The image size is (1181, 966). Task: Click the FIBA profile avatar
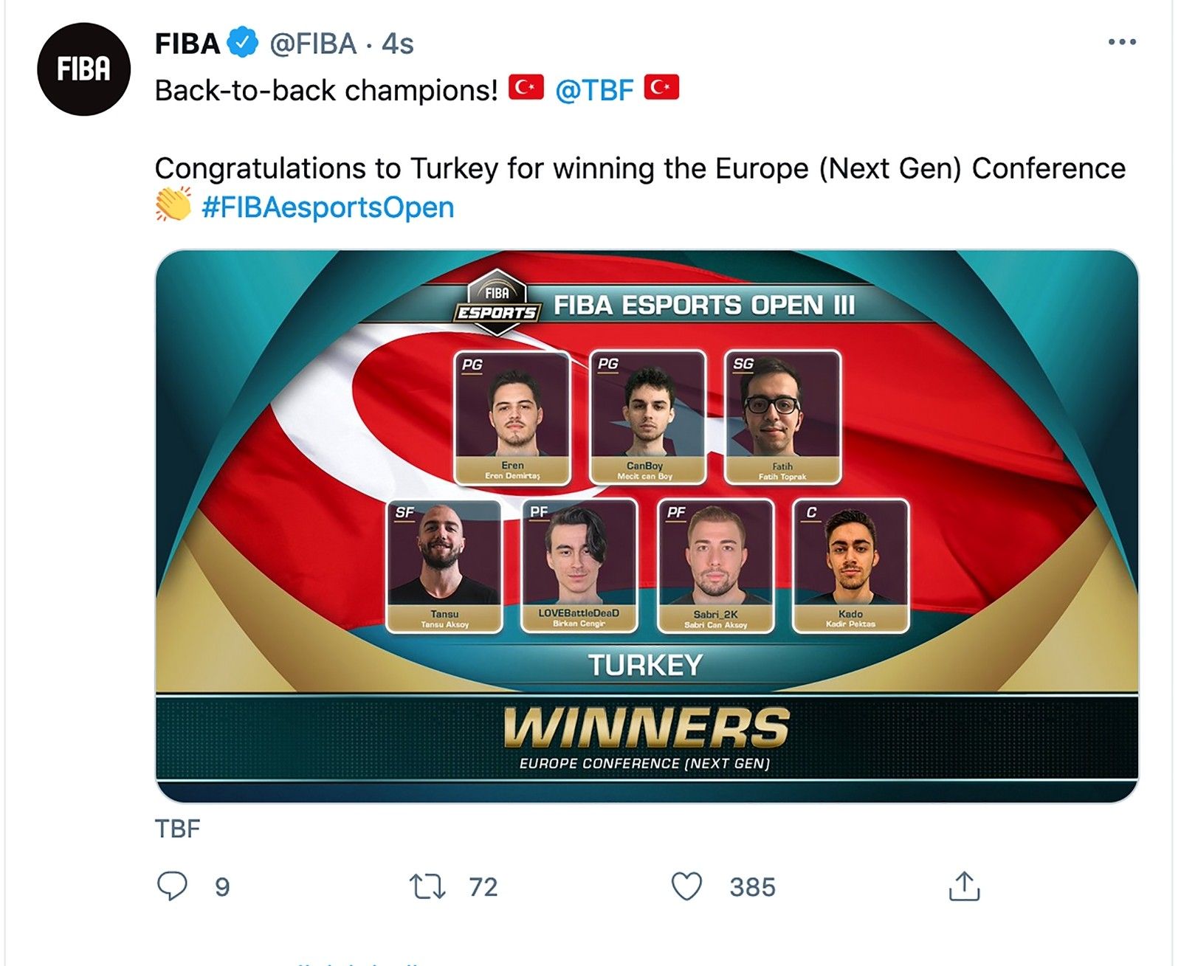pos(83,69)
